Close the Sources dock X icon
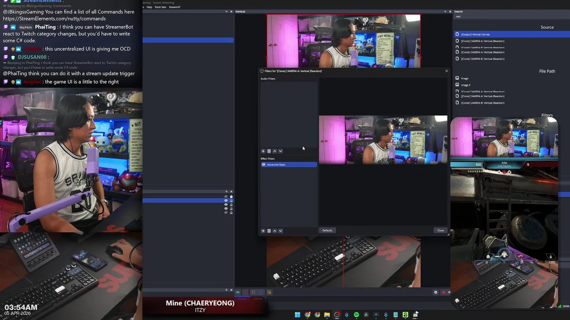The height and width of the screenshot is (320, 570). click(231, 192)
